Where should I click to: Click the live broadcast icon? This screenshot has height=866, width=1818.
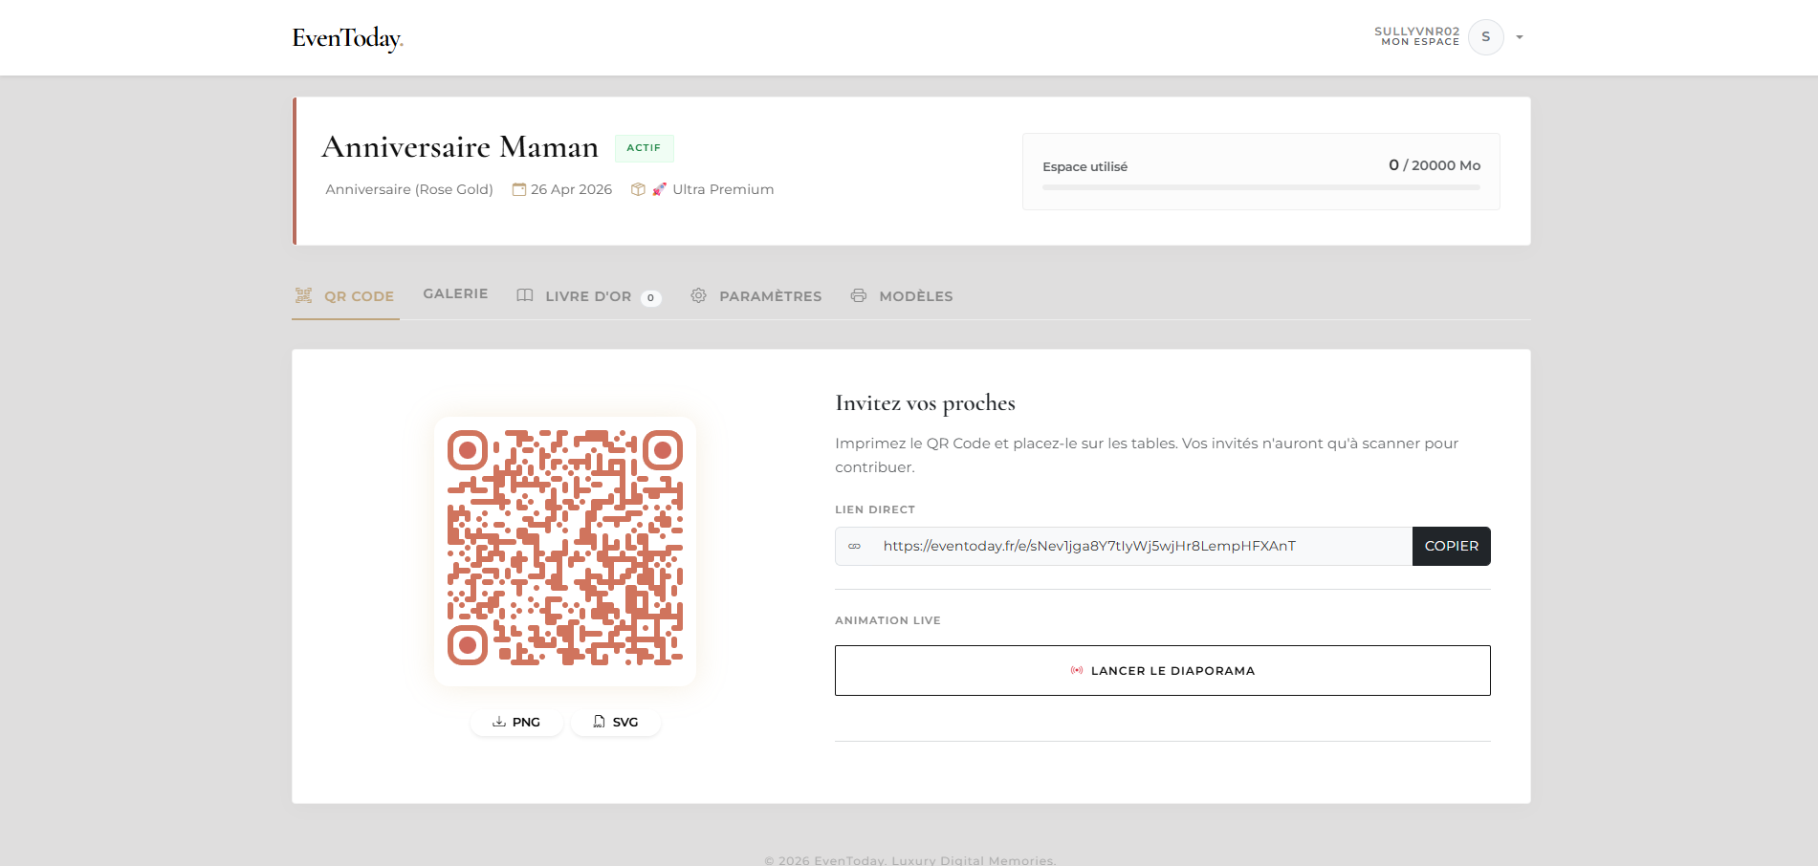(x=1077, y=670)
